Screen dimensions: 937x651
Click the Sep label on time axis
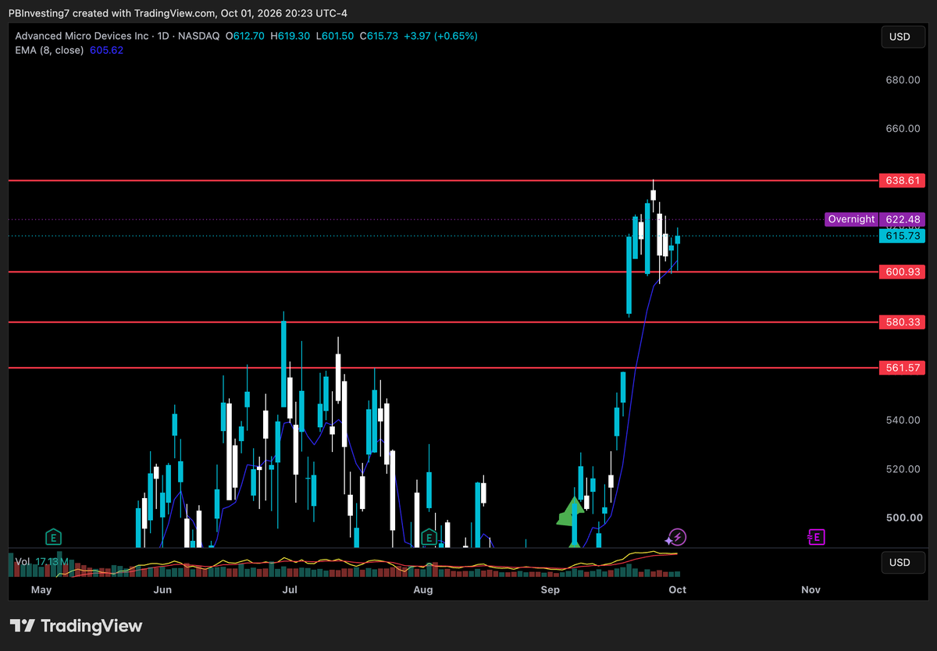click(550, 589)
